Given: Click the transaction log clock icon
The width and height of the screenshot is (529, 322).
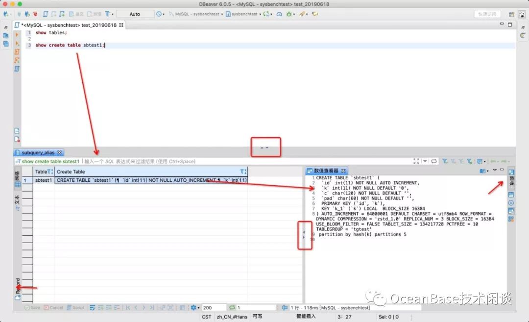Looking at the screenshot, I should click(159, 14).
